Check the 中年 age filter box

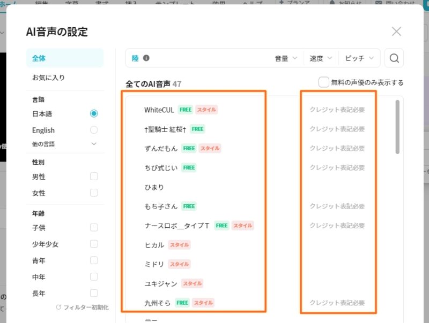pyautogui.click(x=94, y=277)
